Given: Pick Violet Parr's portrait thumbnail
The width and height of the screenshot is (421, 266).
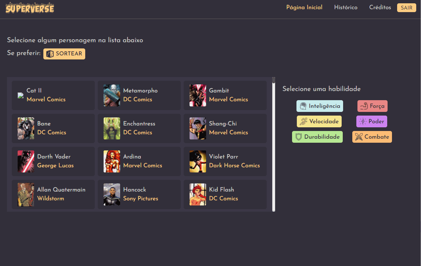Looking at the screenshot, I should [x=198, y=161].
